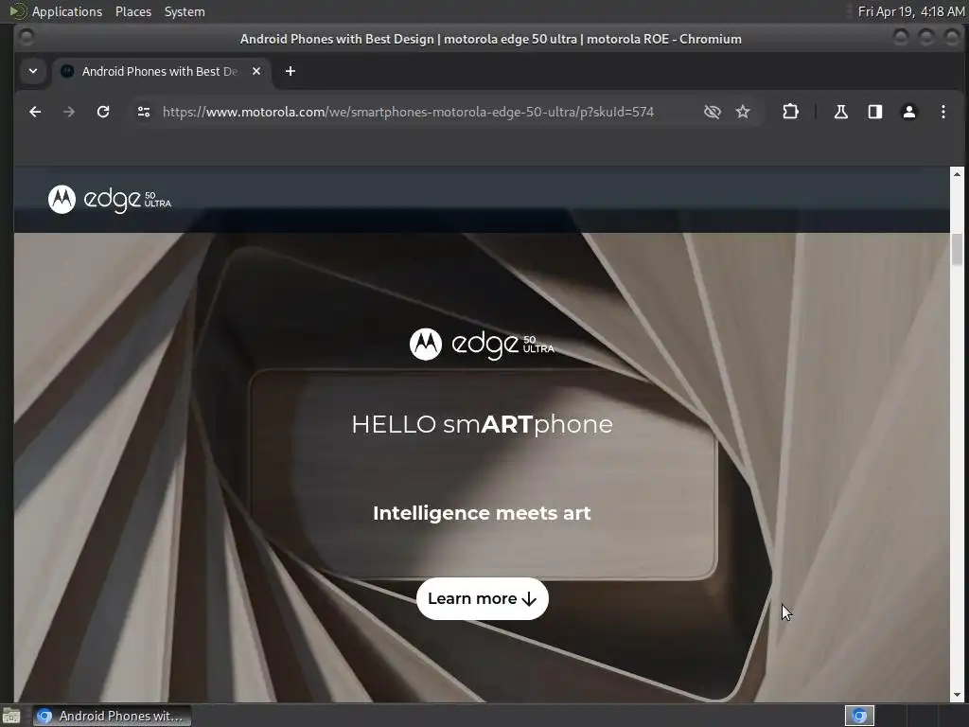The image size is (969, 727).
Task: Open the Places menu
Action: [x=132, y=11]
